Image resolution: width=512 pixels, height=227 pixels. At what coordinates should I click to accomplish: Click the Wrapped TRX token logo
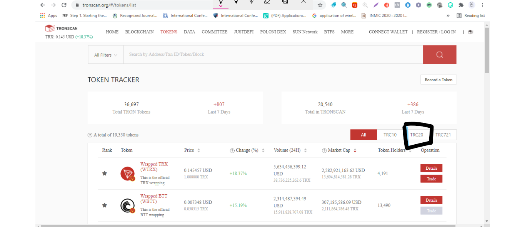coord(128,174)
